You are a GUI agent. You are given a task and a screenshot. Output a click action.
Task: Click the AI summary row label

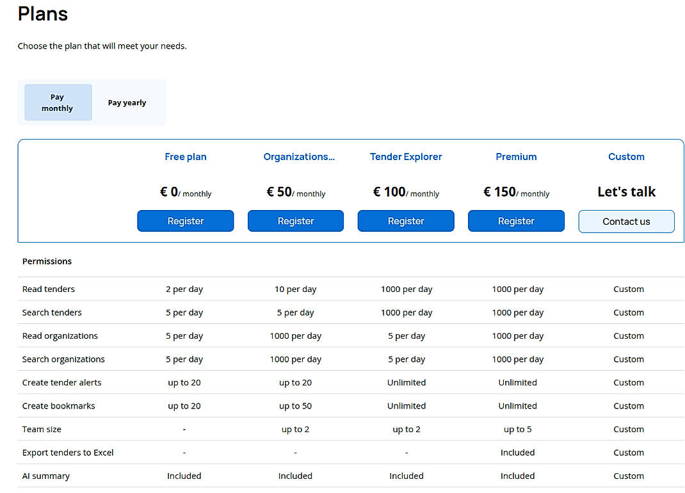pos(46,476)
